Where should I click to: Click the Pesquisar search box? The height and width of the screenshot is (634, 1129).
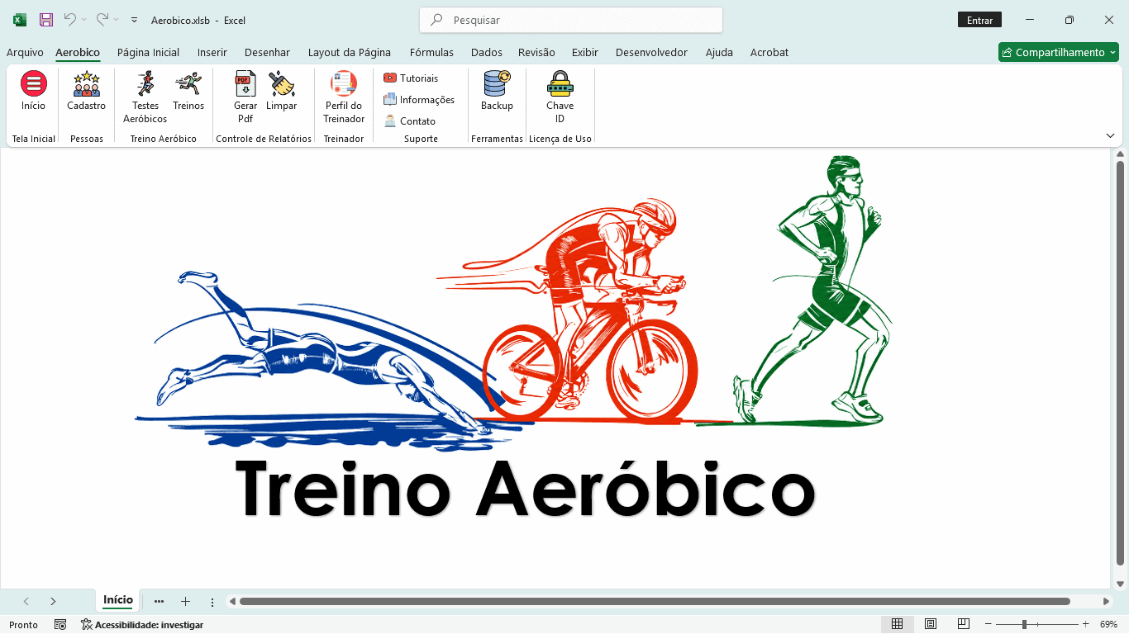[x=571, y=20]
